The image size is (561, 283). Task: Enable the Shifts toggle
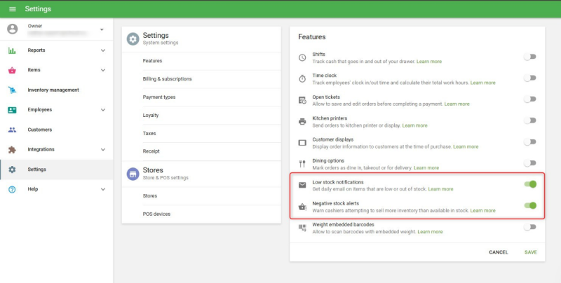point(530,57)
